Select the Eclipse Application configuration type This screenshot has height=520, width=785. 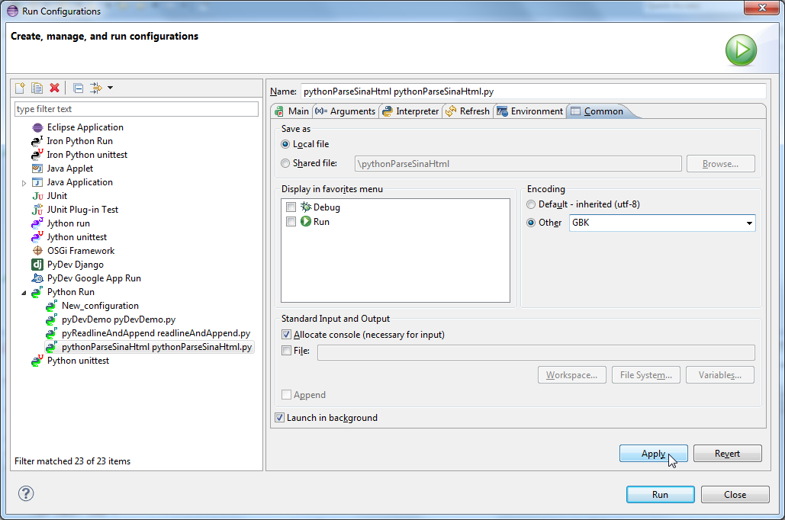[85, 127]
